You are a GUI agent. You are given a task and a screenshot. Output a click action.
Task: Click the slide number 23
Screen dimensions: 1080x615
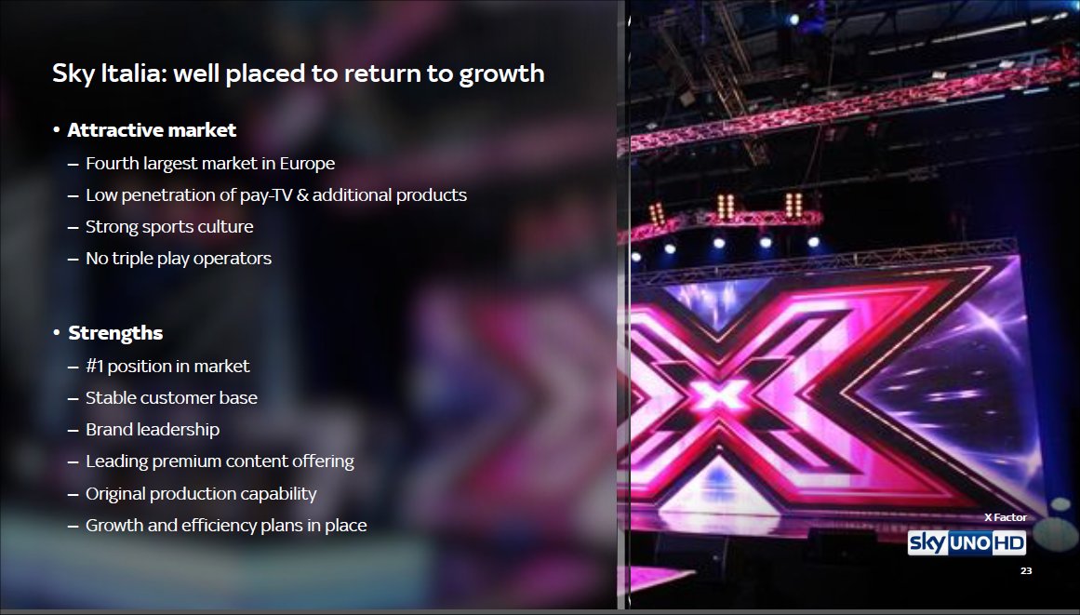(x=1026, y=571)
